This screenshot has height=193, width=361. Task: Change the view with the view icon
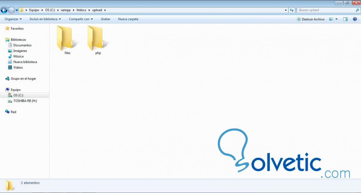331,19
